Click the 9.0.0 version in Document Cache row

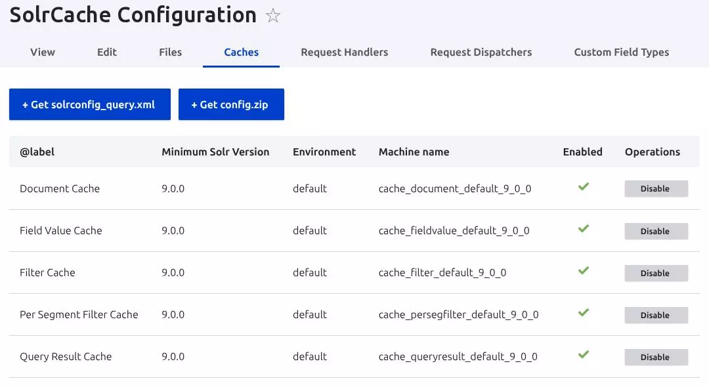pyautogui.click(x=173, y=189)
